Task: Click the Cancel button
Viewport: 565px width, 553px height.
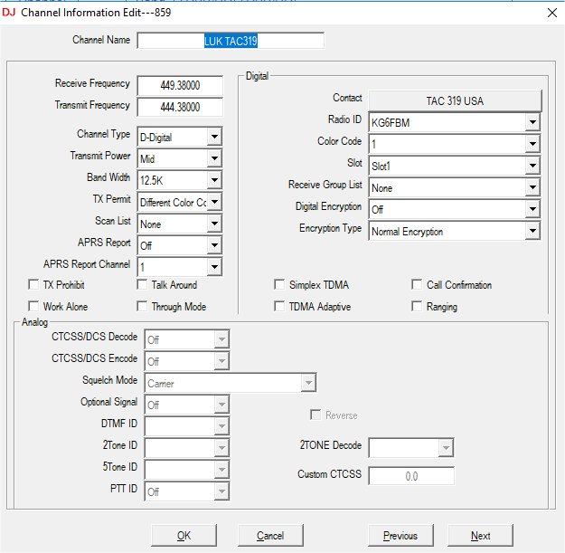Action: pos(270,535)
